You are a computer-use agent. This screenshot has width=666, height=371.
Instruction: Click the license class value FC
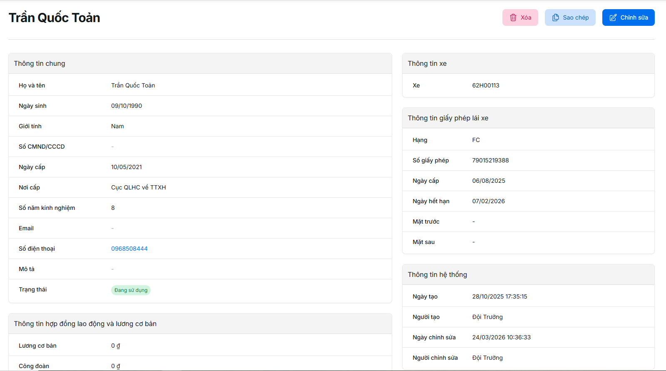pos(476,140)
